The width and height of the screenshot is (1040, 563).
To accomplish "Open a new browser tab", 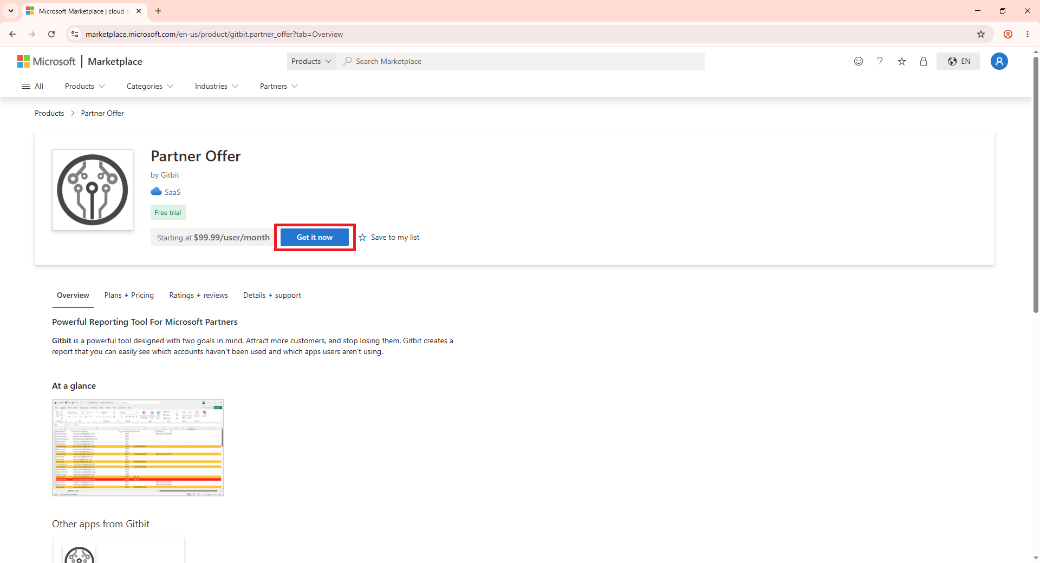I will (x=158, y=11).
